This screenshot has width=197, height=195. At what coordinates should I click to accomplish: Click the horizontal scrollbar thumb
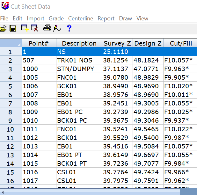pos(93,192)
